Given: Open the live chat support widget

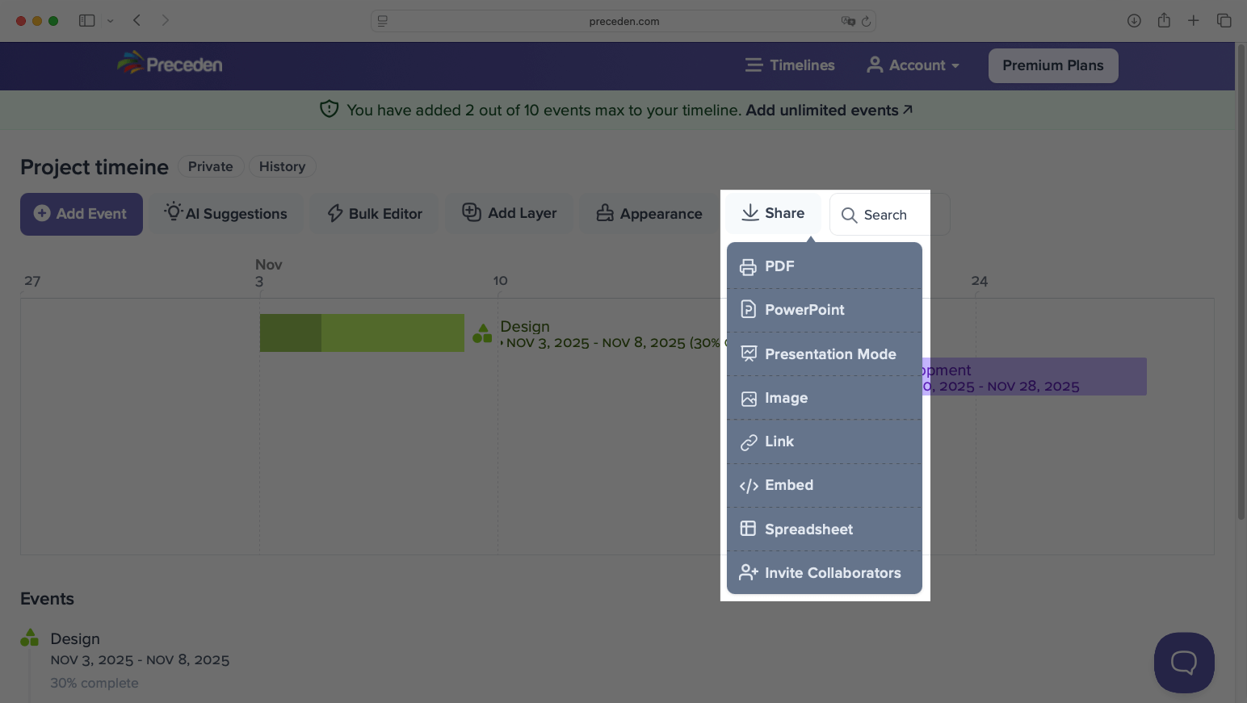Looking at the screenshot, I should 1183,663.
